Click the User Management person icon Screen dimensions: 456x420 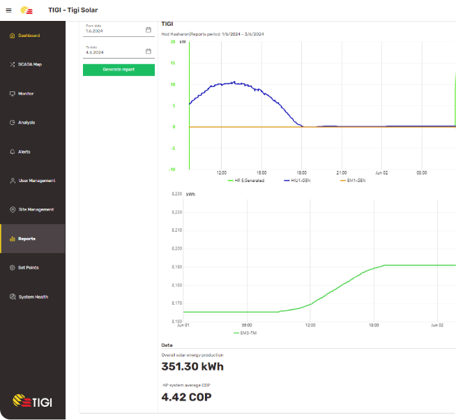coord(12,181)
